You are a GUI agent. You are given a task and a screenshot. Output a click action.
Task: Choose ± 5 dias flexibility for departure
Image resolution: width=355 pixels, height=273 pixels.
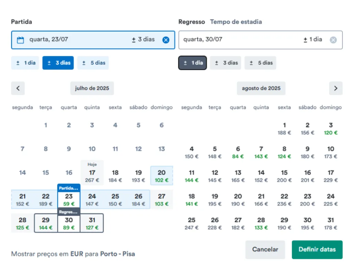[93, 63]
